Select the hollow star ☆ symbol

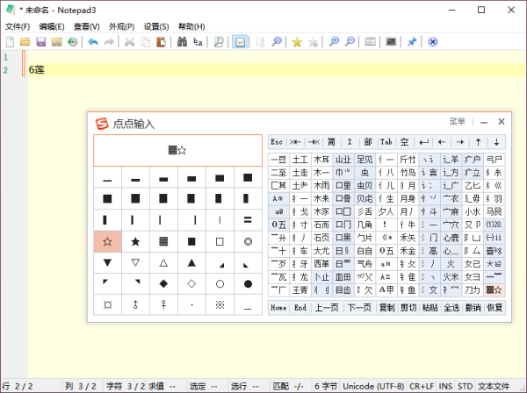(x=107, y=241)
